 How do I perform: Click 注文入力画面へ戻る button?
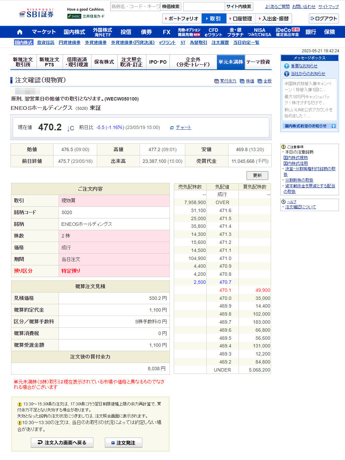click(x=62, y=443)
